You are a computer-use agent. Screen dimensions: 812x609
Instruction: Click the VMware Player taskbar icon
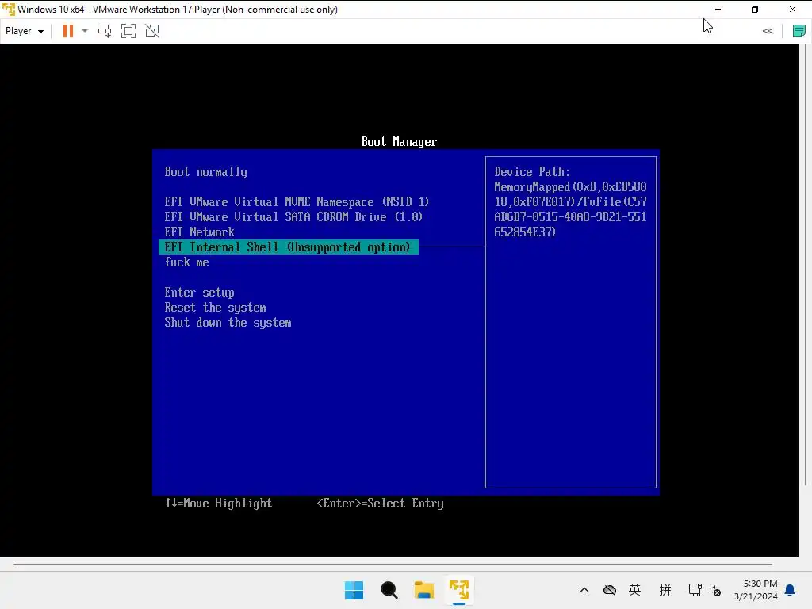(459, 590)
